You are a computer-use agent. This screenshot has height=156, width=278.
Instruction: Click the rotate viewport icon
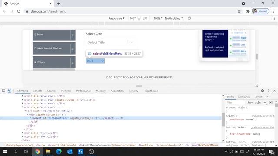(189, 18)
